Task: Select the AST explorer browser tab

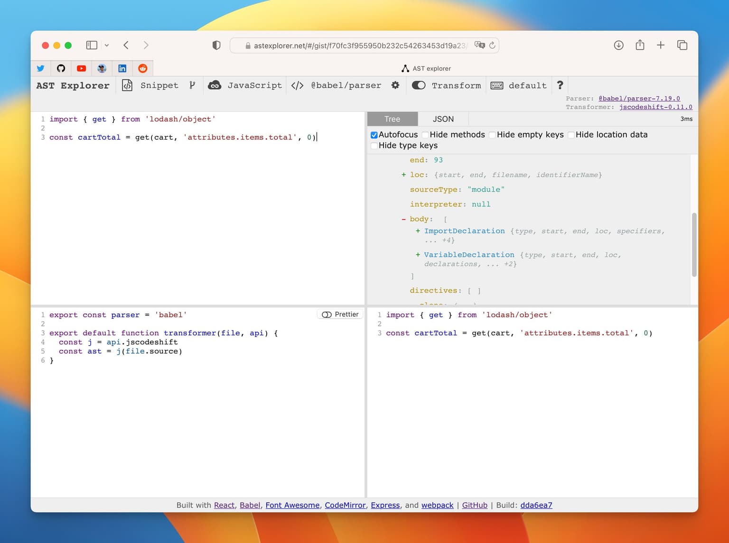Action: 426,68
